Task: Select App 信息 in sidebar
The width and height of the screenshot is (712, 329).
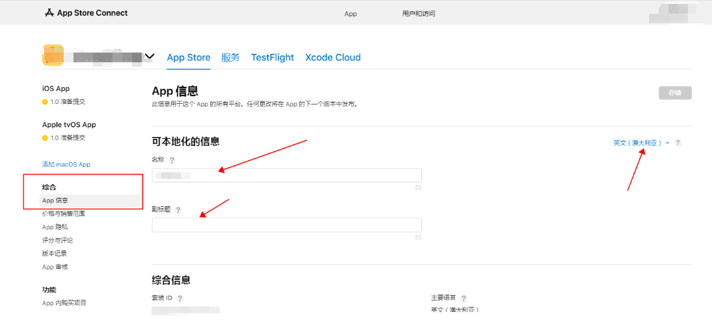Action: click(x=91, y=201)
